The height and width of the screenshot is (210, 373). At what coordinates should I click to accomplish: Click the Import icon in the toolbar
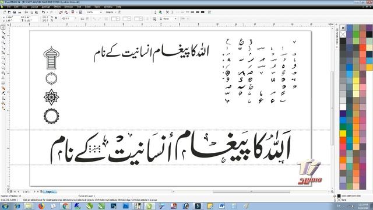coord(61,12)
